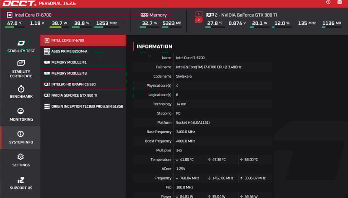Screen dimensions: 348x198
Task: Click the Origin Inception storage drive icon
Action: [x=47, y=107]
